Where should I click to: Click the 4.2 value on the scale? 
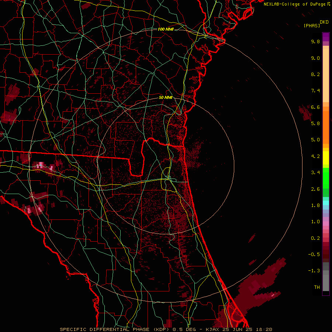tap(315, 156)
